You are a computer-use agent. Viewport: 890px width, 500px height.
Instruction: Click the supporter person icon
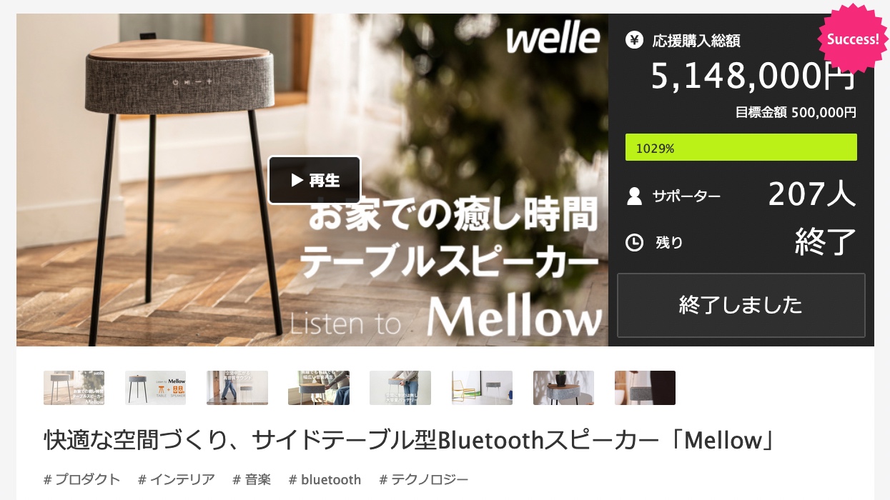tap(634, 196)
